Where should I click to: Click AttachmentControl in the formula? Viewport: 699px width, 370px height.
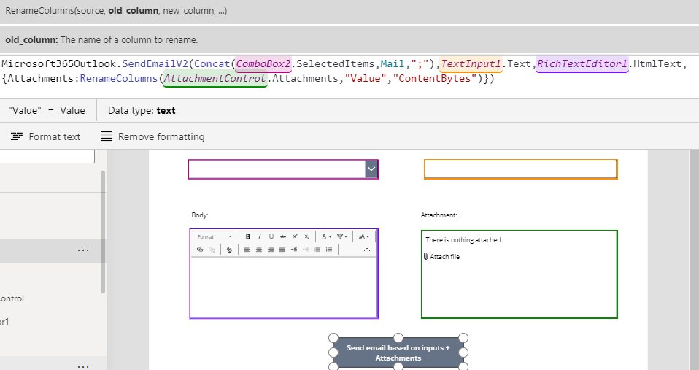tap(215, 79)
